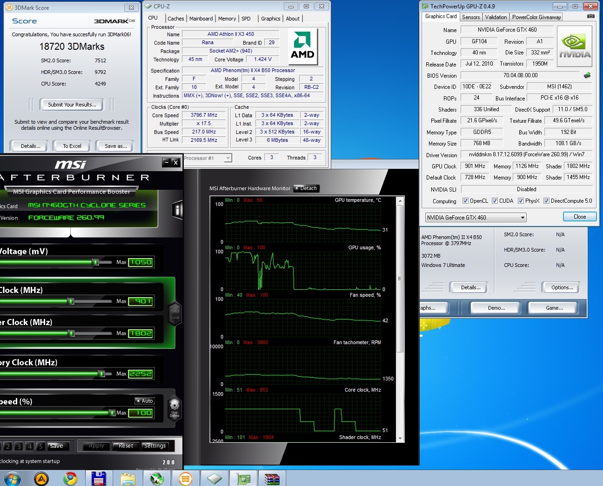The image size is (603, 486).
Task: Click Submit Your Results button
Action: pyautogui.click(x=72, y=105)
